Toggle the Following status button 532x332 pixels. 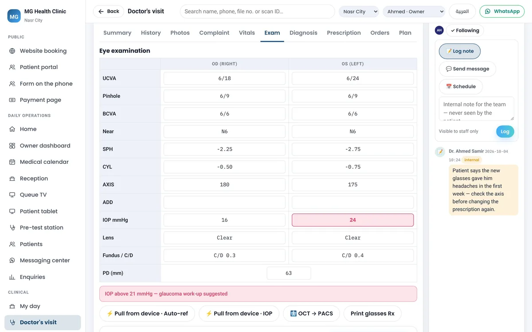point(465,31)
